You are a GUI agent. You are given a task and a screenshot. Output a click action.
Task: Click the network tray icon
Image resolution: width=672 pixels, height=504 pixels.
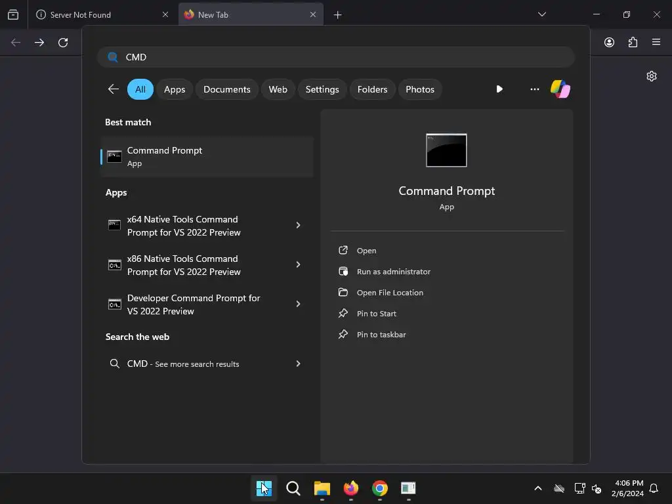(x=580, y=488)
